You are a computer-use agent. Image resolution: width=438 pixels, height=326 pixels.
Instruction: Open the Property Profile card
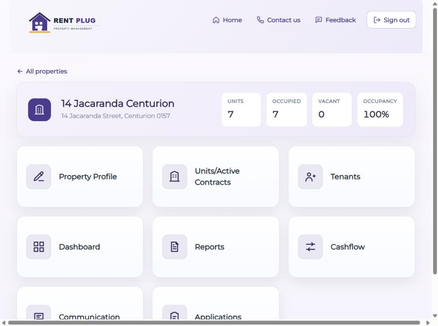(x=80, y=177)
